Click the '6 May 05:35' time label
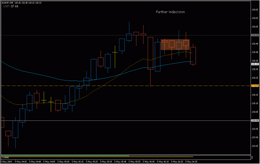The image size is (260, 164). [106, 162]
